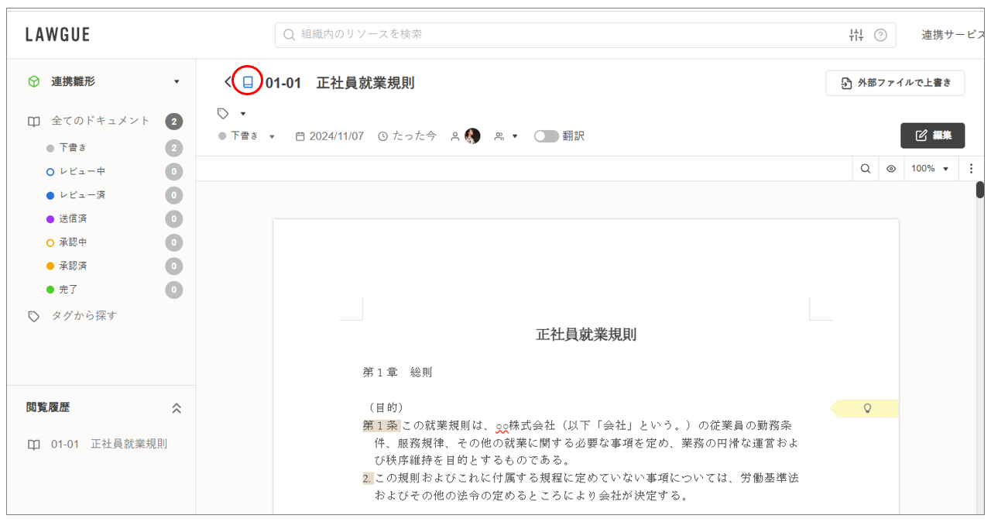Expand the 下書き status dropdown

[x=272, y=137]
